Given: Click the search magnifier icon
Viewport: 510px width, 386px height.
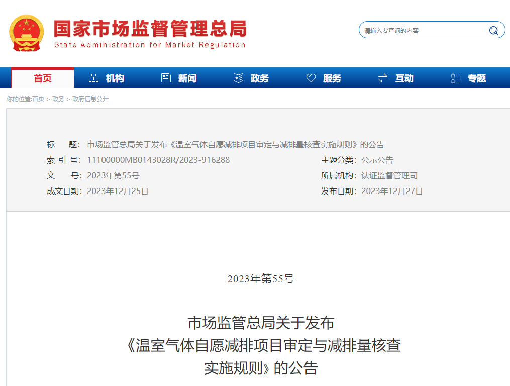Looking at the screenshot, I should 494,30.
